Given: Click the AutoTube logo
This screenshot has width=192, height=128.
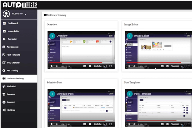Looking at the screenshot, I should pyautogui.click(x=20, y=5).
